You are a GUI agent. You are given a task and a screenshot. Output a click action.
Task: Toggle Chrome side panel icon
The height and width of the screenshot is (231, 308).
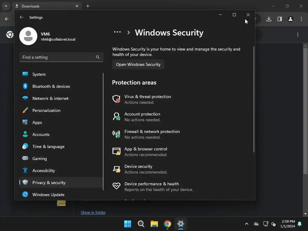[x=280, y=19]
